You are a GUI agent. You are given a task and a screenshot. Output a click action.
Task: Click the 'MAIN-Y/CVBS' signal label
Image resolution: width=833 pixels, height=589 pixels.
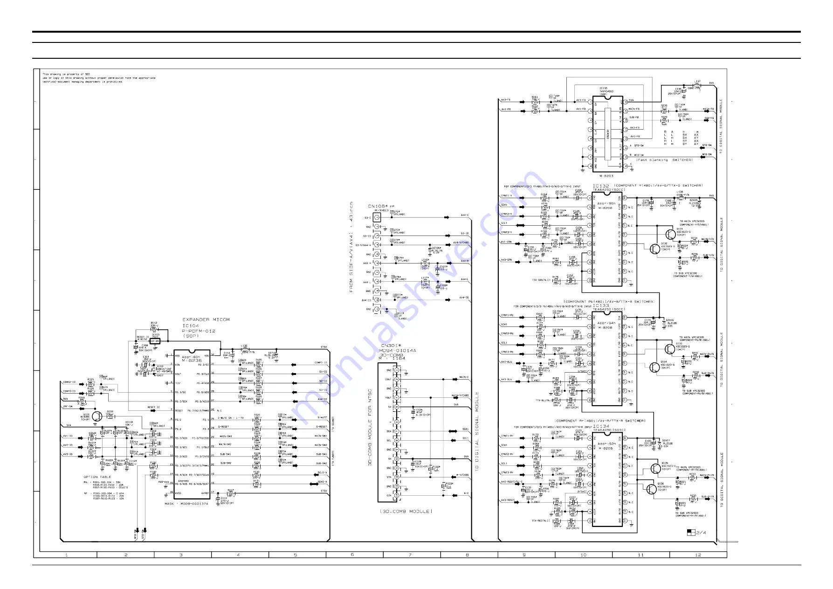coord(460,396)
